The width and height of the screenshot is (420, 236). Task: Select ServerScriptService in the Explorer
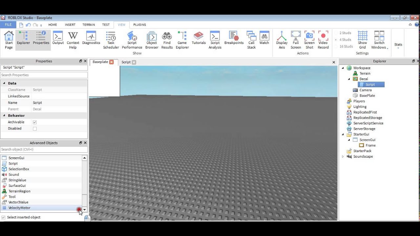click(x=368, y=123)
